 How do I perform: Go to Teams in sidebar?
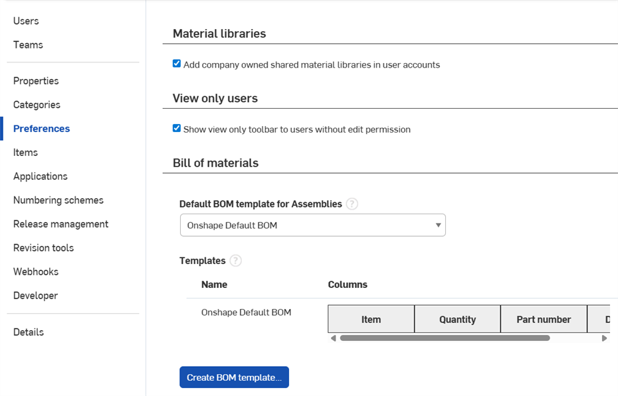click(x=28, y=45)
